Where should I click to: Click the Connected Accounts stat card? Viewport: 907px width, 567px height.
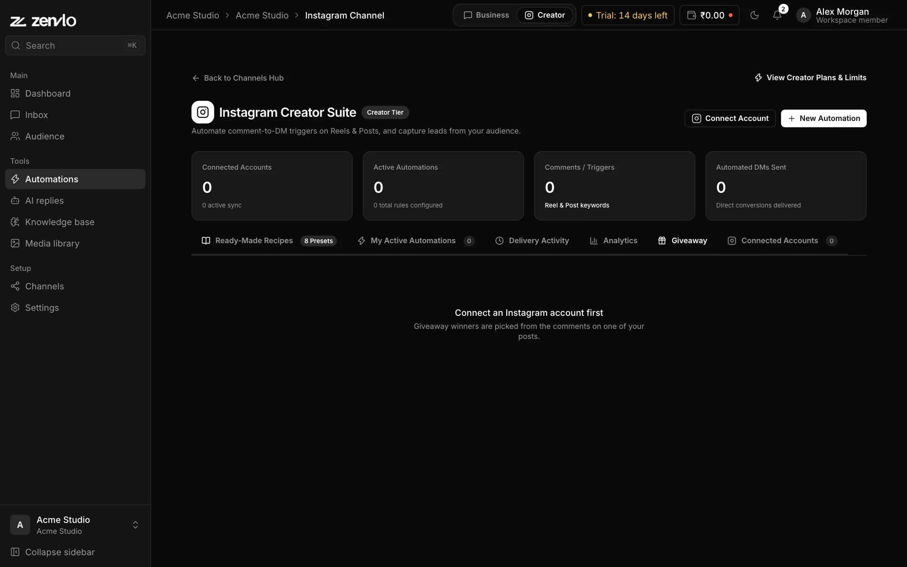click(x=272, y=186)
